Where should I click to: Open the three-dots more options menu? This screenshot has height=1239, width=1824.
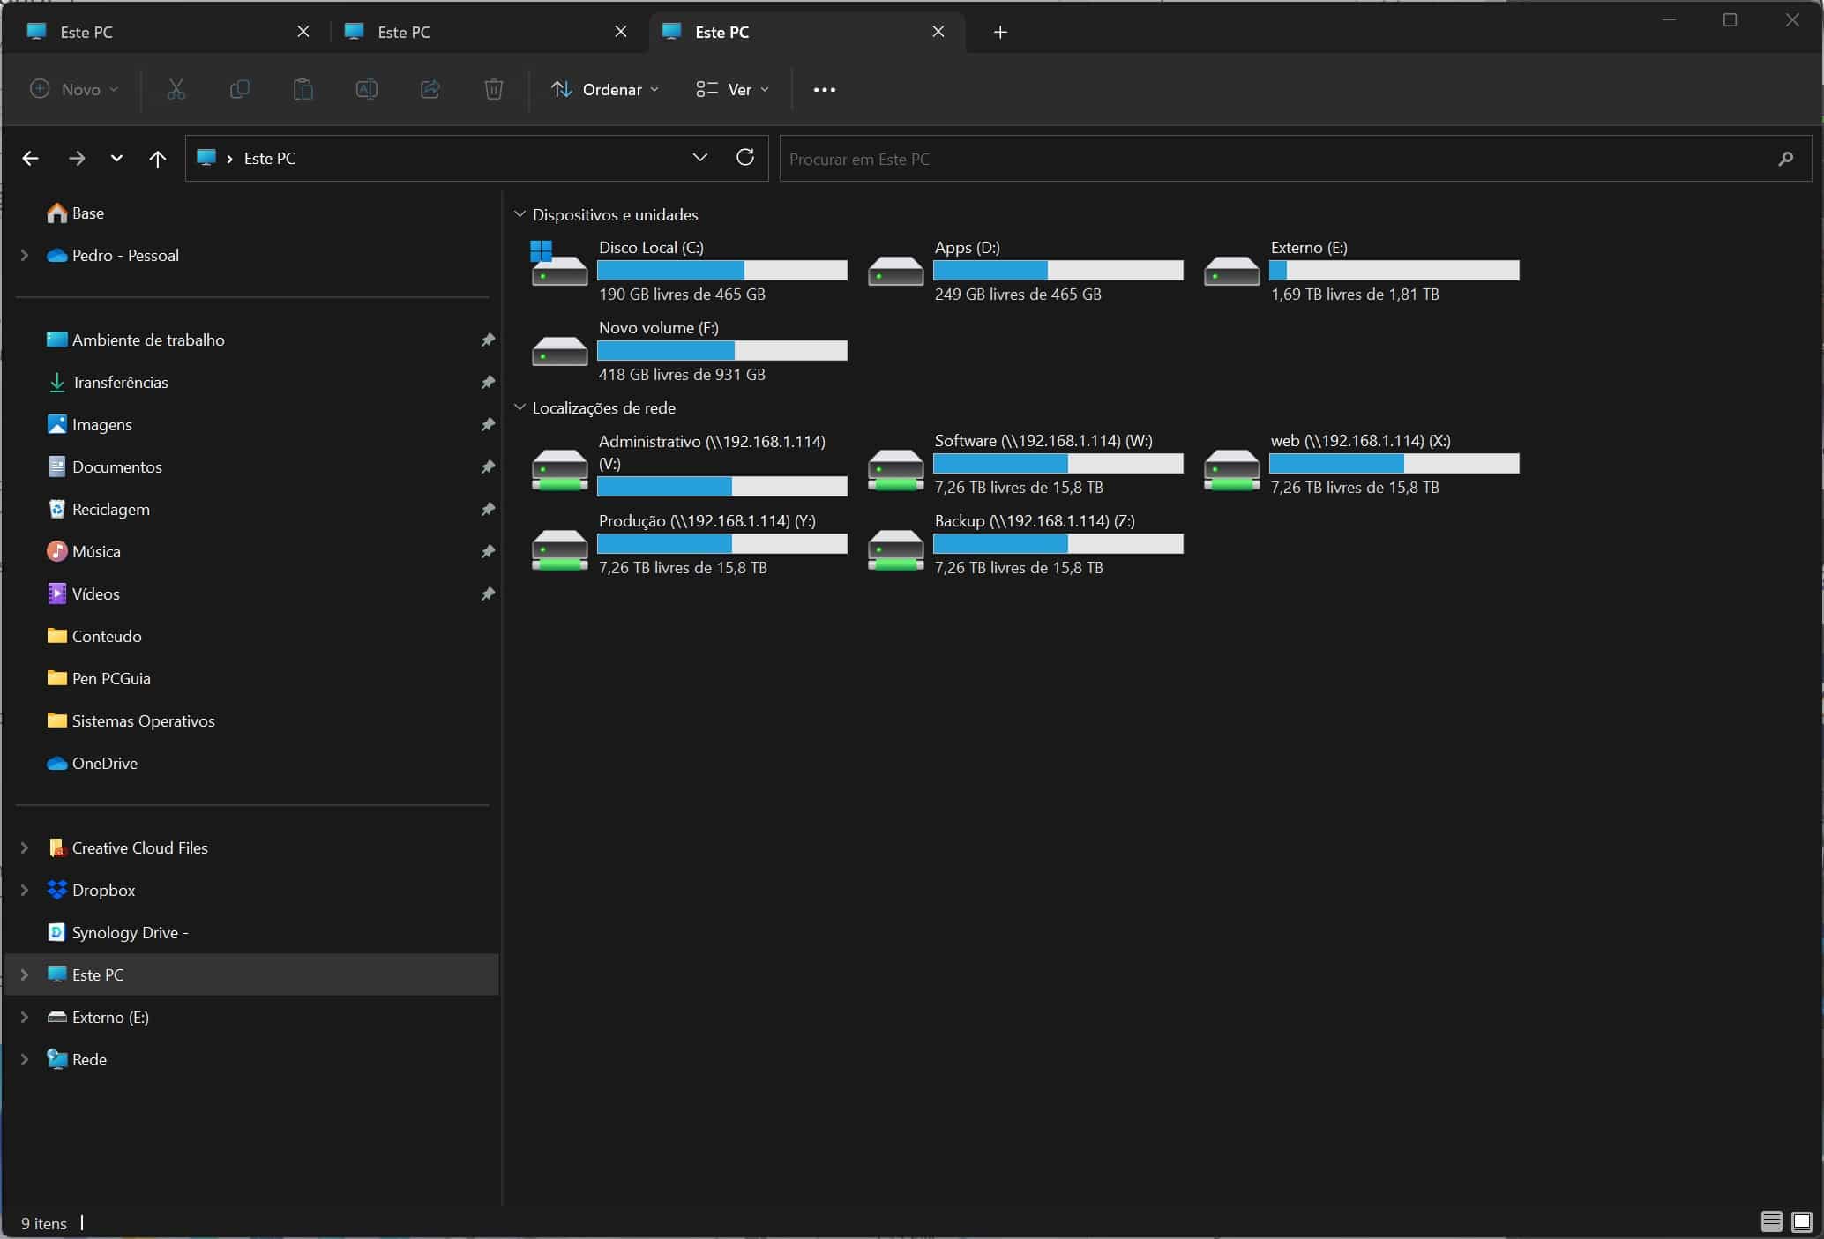point(824,89)
